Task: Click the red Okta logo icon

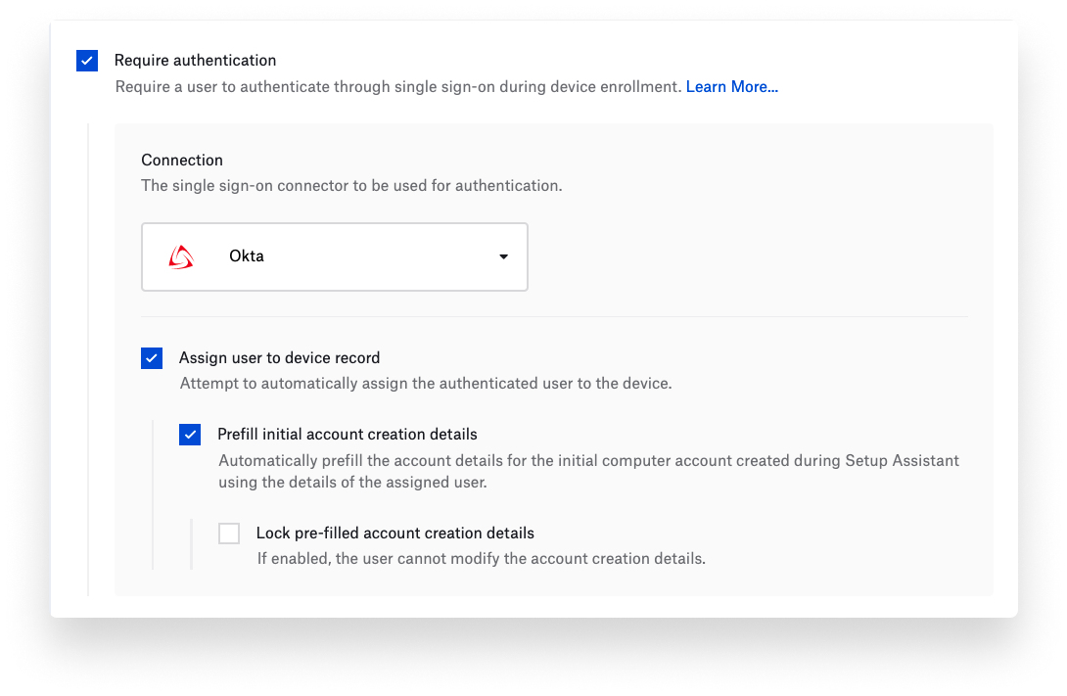Action: point(181,256)
